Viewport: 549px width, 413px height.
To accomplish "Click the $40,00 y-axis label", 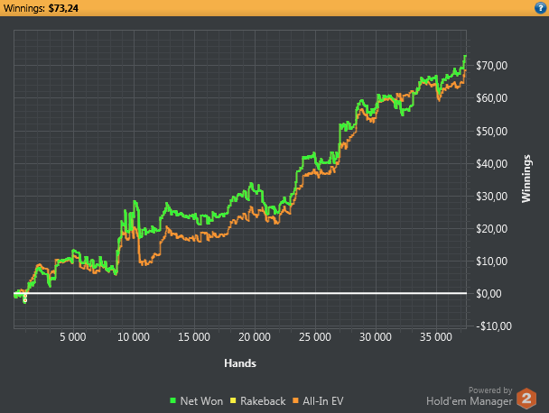I will pos(491,163).
